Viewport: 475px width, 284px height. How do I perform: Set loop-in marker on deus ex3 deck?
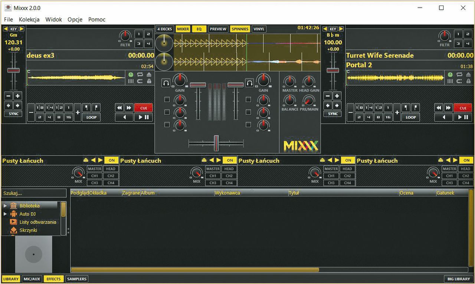86,108
